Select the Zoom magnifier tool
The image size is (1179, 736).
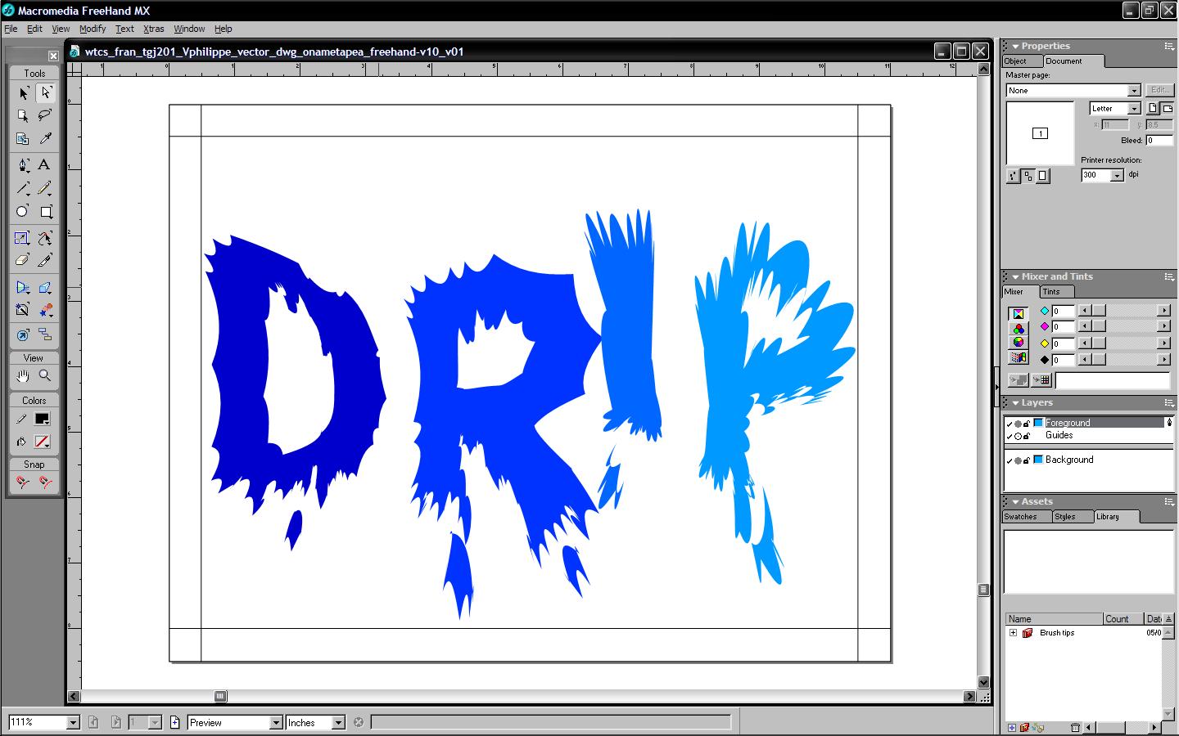click(45, 375)
